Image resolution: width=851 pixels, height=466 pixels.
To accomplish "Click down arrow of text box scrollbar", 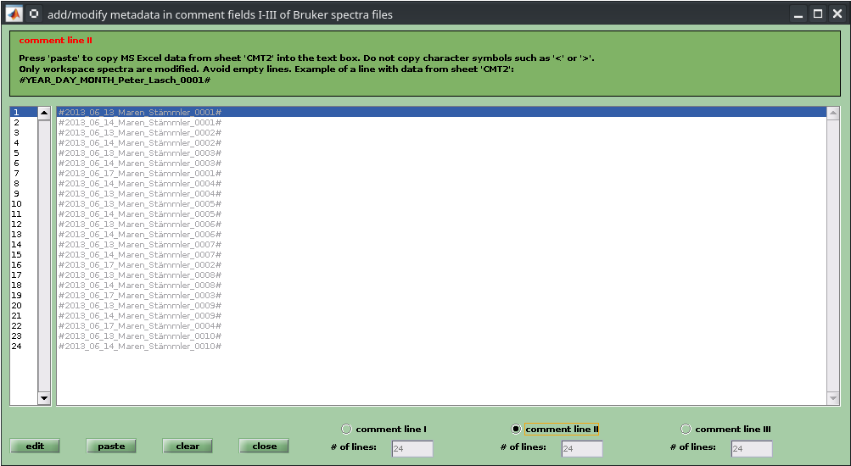I will 832,398.
